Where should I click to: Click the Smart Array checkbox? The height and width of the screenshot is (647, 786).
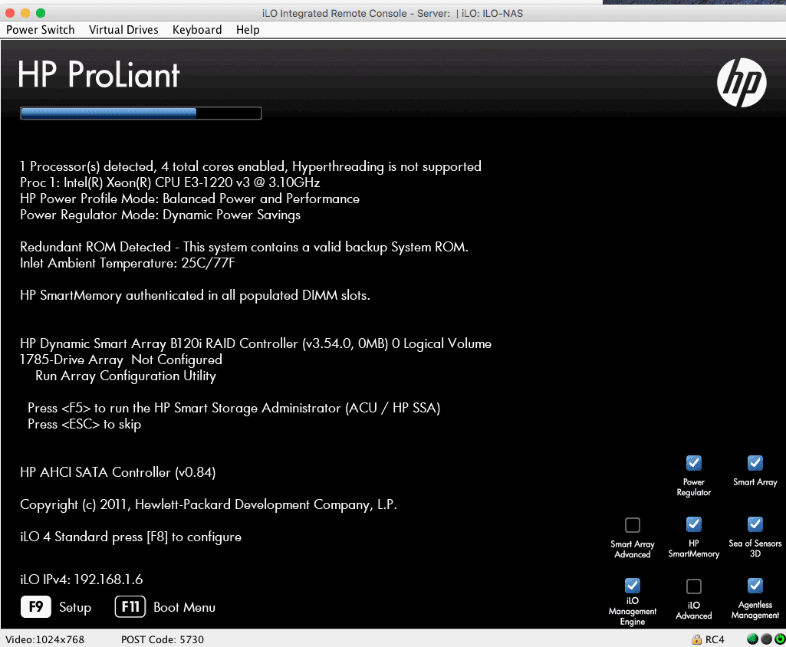755,462
